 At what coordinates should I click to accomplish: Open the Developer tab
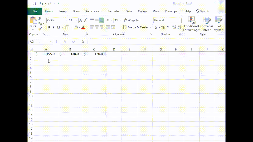coord(172,11)
